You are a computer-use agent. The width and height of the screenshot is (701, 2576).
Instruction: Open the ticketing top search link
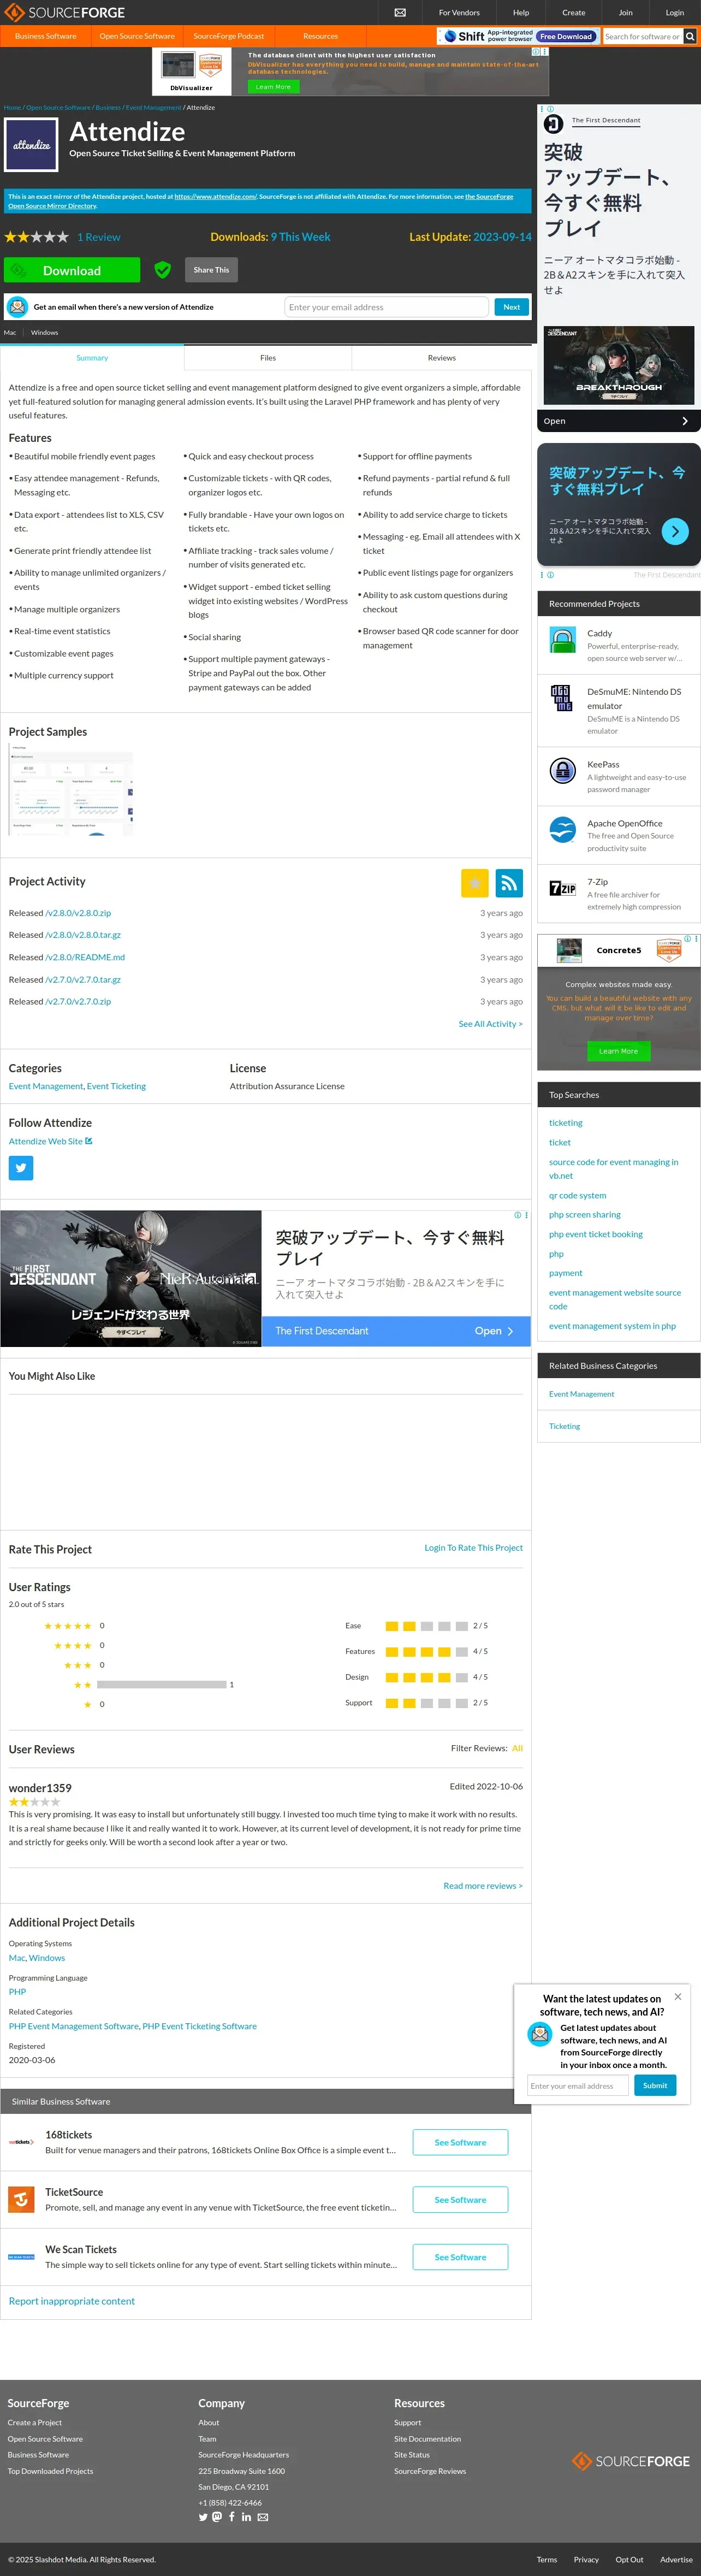coord(565,1123)
